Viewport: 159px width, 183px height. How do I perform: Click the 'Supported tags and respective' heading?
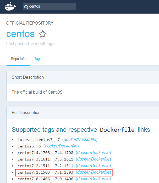tap(54, 130)
